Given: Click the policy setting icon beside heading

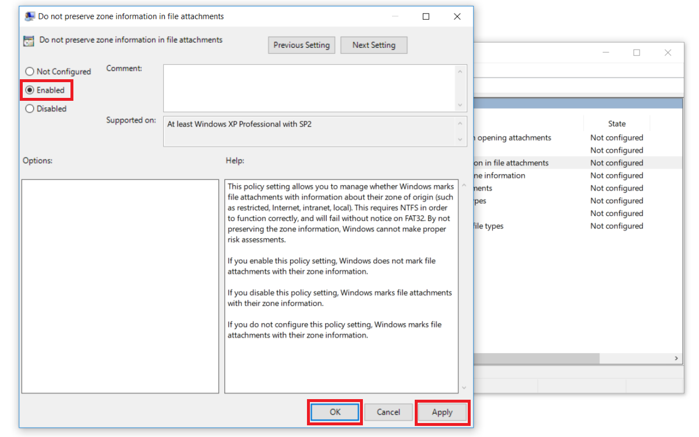Looking at the screenshot, I should coord(29,41).
